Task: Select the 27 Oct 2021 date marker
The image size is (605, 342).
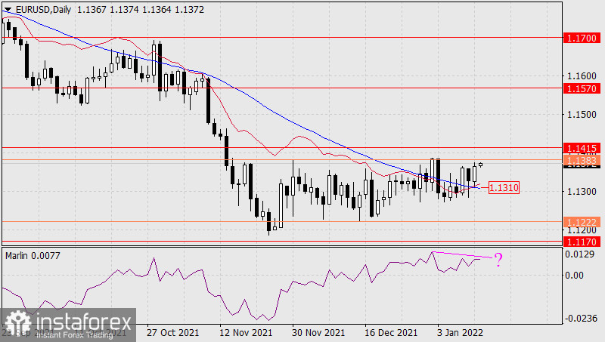Action: [172, 332]
